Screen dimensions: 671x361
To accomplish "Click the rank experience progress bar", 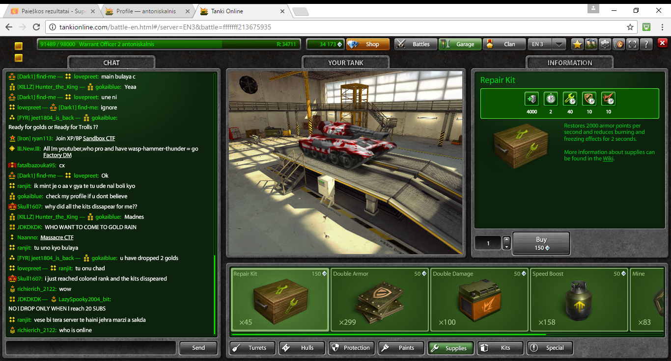I will point(168,44).
